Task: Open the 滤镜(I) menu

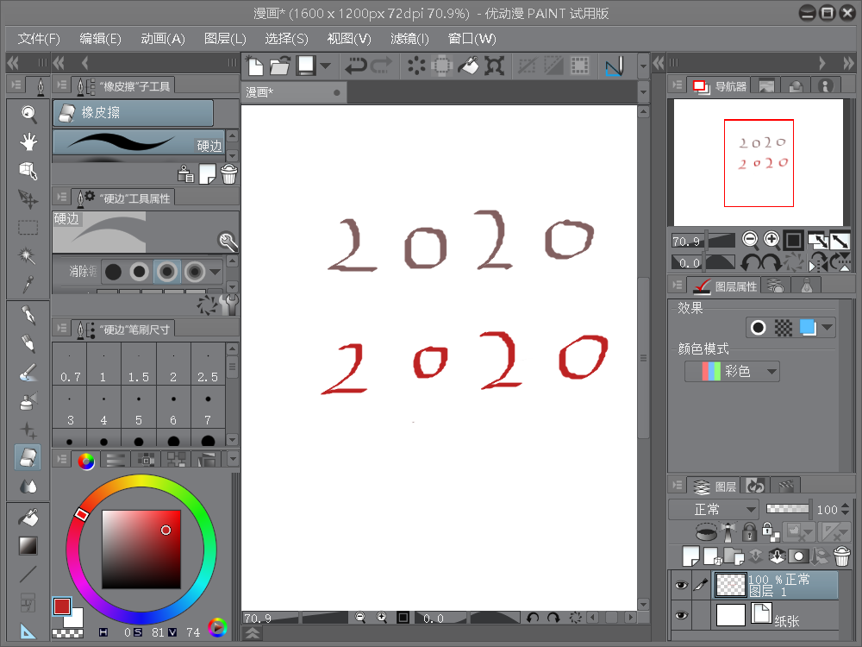Action: click(409, 39)
